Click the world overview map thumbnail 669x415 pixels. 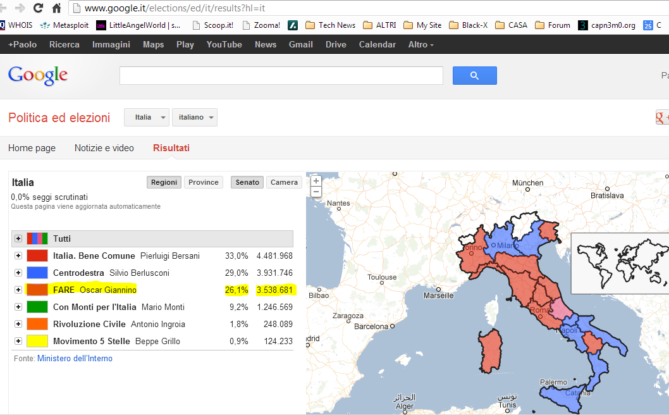620,263
